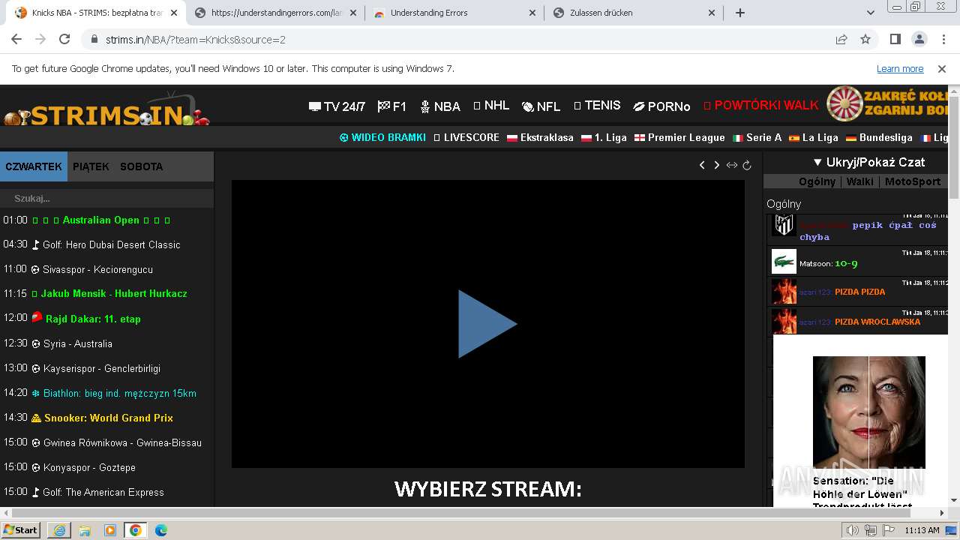Open Konyaspor - Goztepe match
Image resolution: width=960 pixels, height=540 pixels.
pos(84,467)
